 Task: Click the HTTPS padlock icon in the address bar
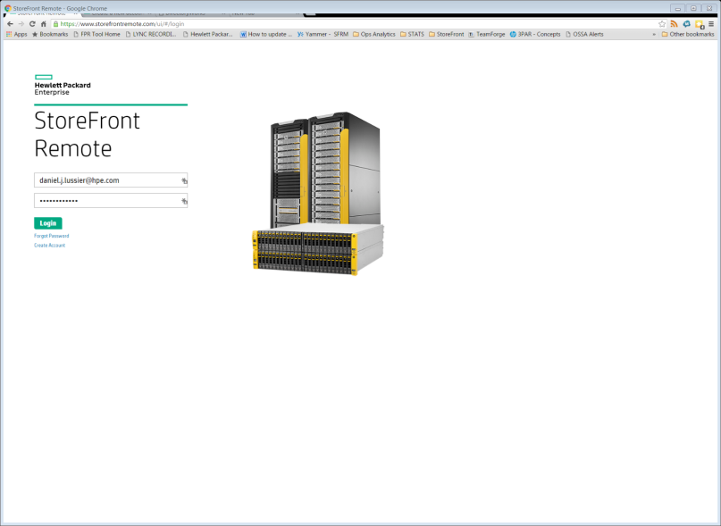tap(55, 24)
